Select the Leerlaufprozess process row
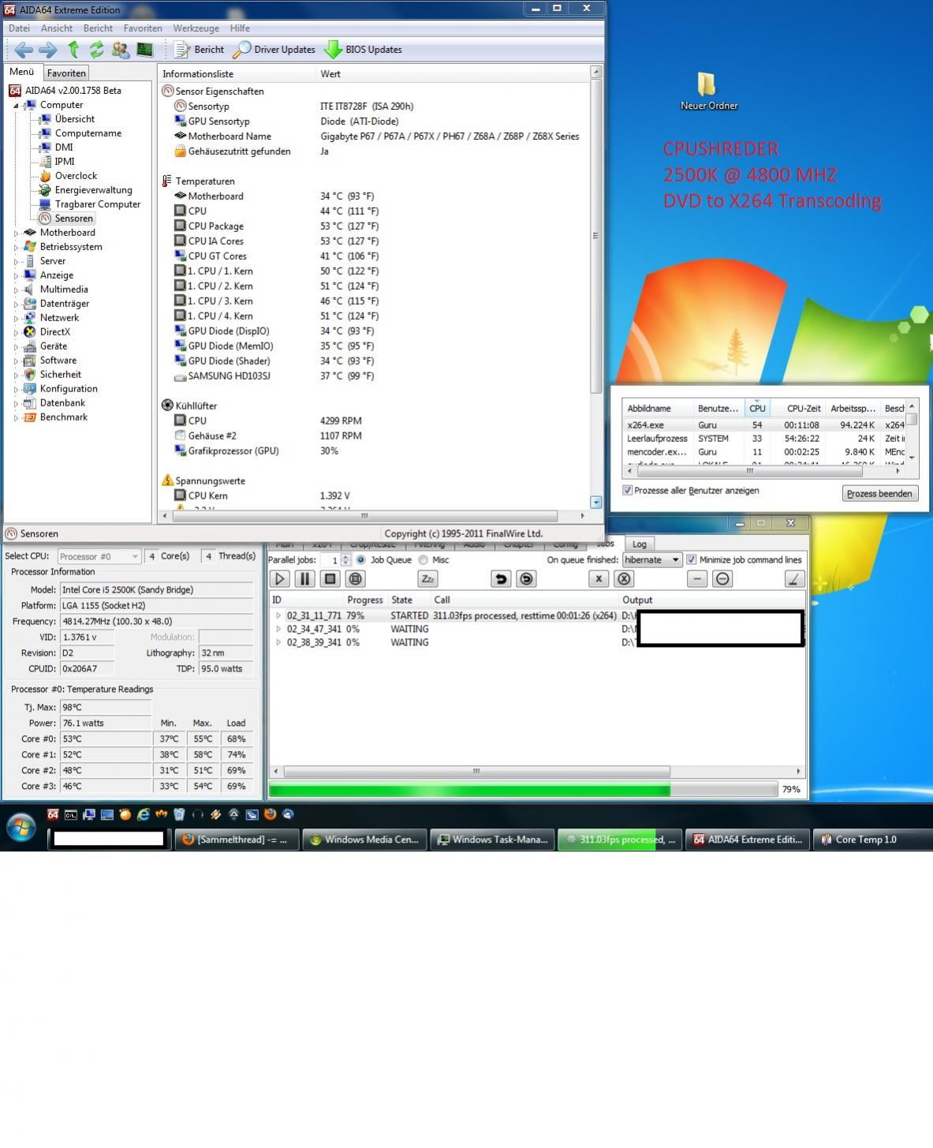Image resolution: width=933 pixels, height=1148 pixels. point(763,439)
